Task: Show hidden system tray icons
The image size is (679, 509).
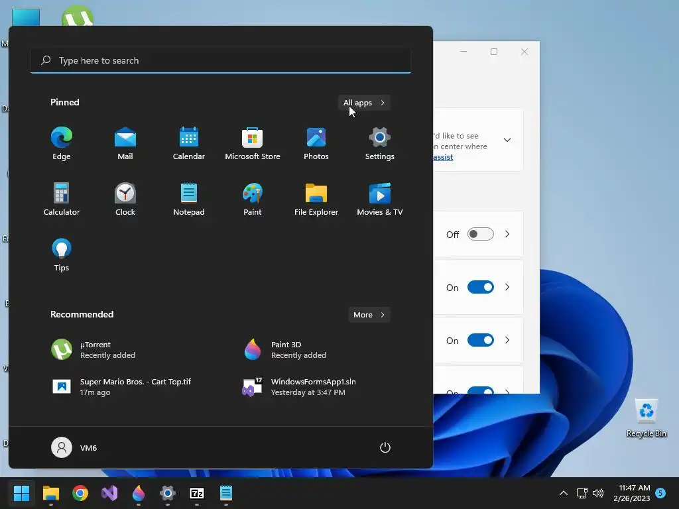Action: point(564,493)
